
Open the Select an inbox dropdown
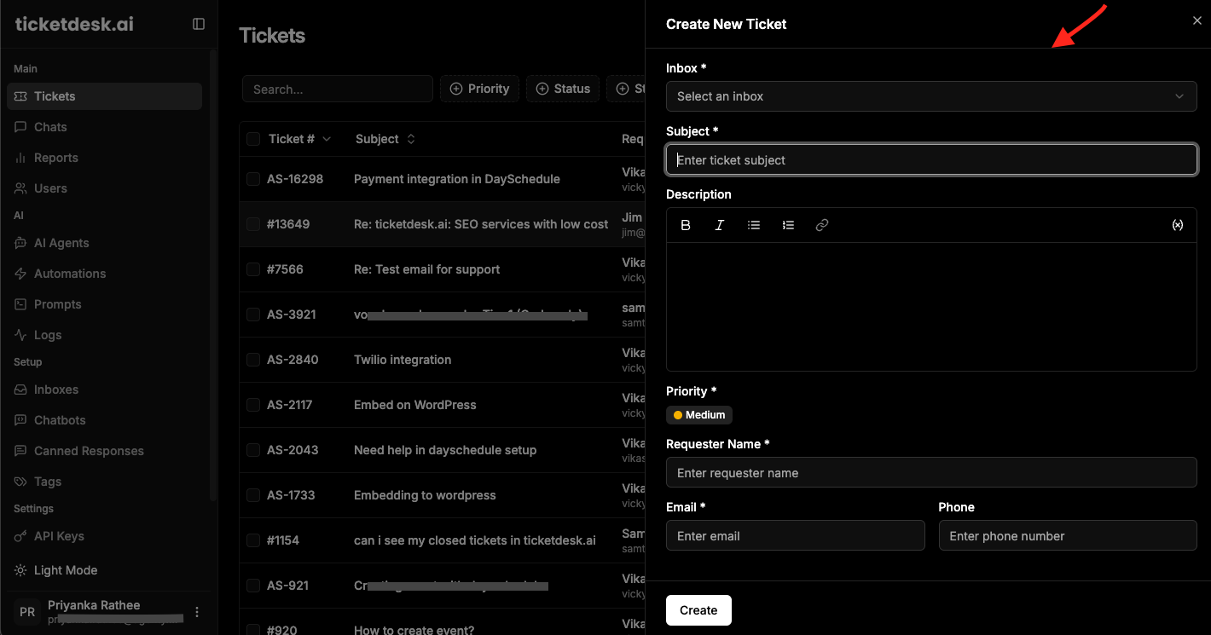click(931, 96)
